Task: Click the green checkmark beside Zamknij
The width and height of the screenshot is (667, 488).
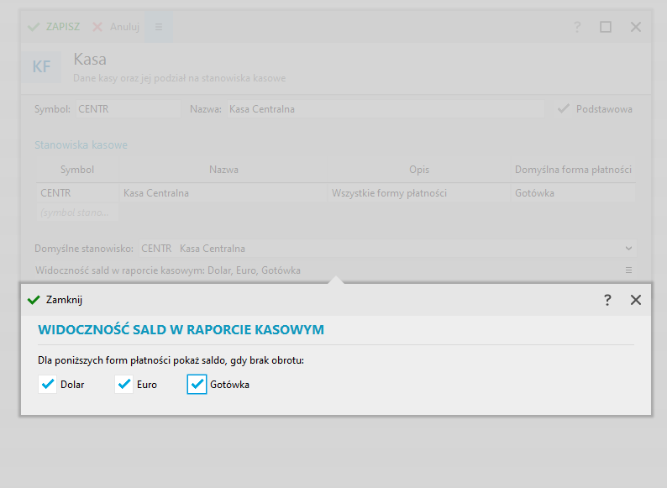Action: point(34,300)
